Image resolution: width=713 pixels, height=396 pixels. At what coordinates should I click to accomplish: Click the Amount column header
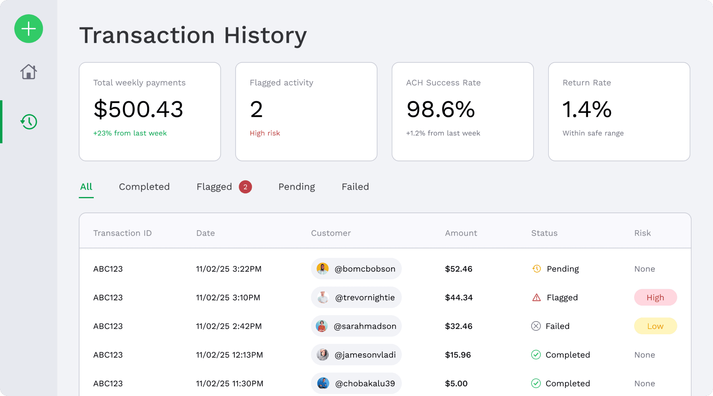[x=461, y=233]
